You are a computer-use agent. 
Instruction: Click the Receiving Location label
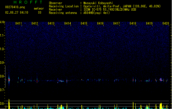[x=64, y=6]
